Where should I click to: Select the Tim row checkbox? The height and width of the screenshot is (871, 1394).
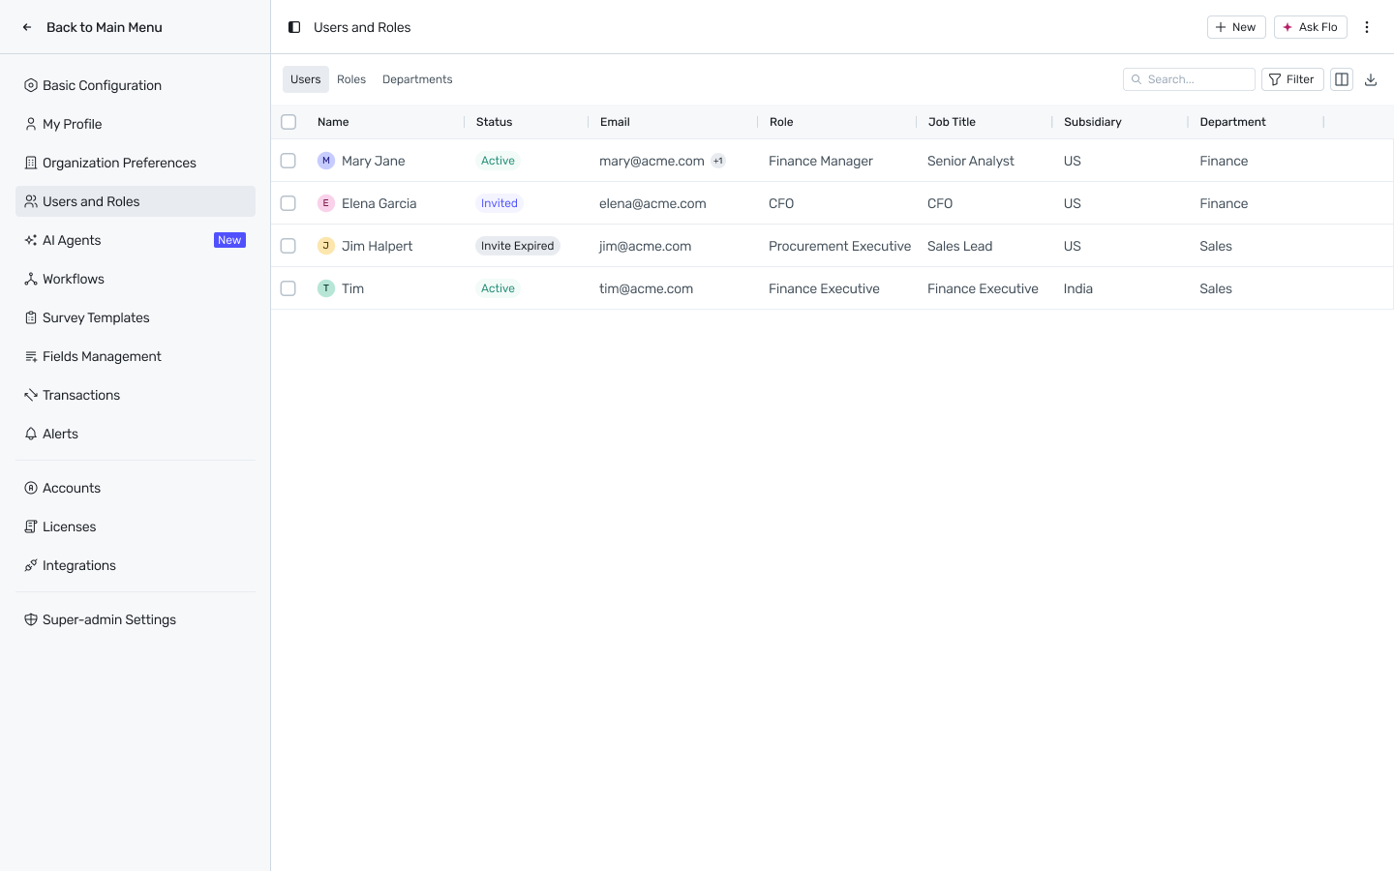point(288,288)
